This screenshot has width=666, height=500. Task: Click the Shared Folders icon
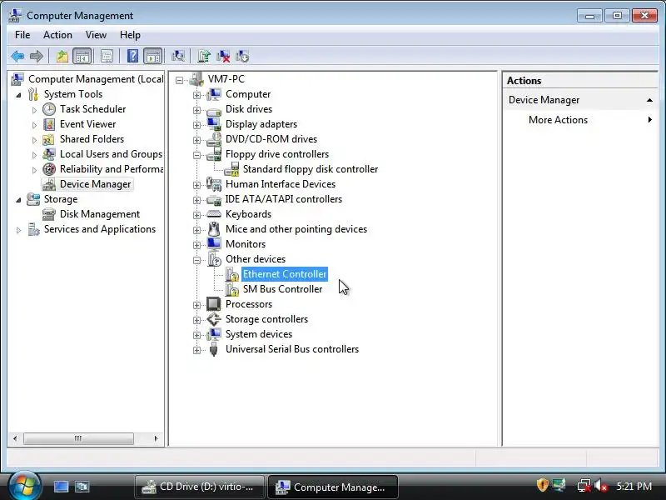click(x=49, y=139)
